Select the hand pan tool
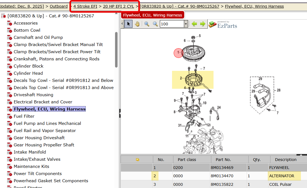This screenshot has height=188, width=307. pos(137,24)
